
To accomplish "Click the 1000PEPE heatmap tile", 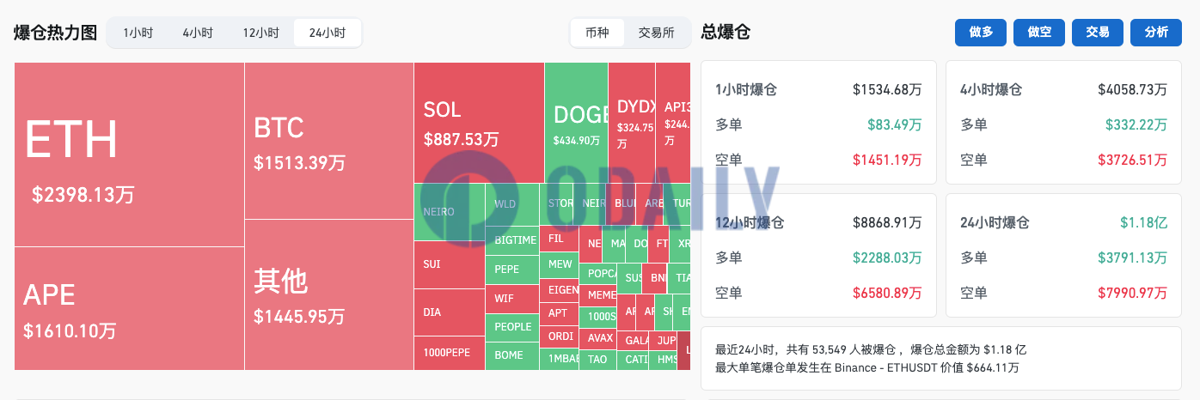I will click(449, 353).
